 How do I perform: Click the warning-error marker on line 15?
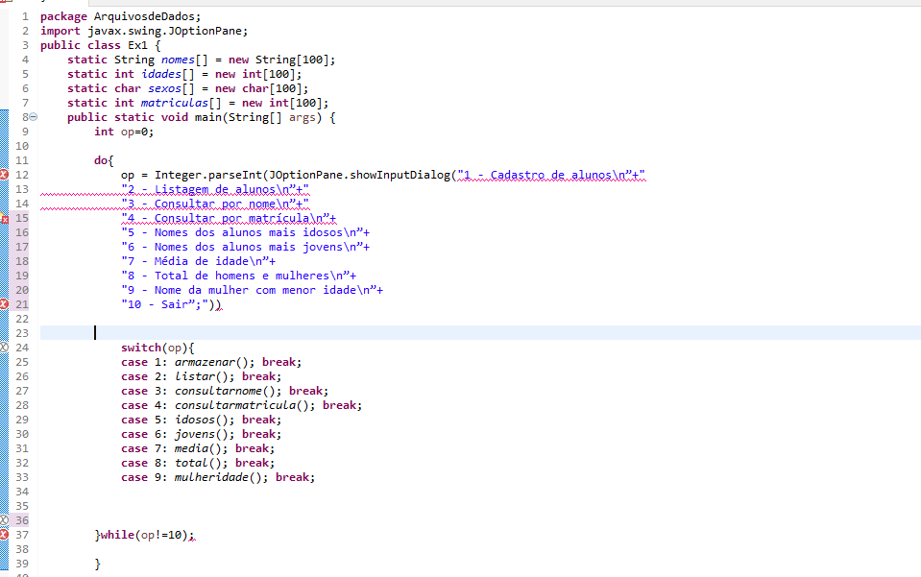[x=4, y=218]
